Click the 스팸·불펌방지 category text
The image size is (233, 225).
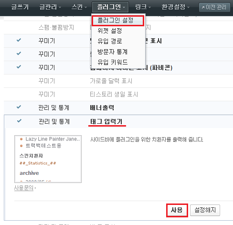(x=56, y=28)
